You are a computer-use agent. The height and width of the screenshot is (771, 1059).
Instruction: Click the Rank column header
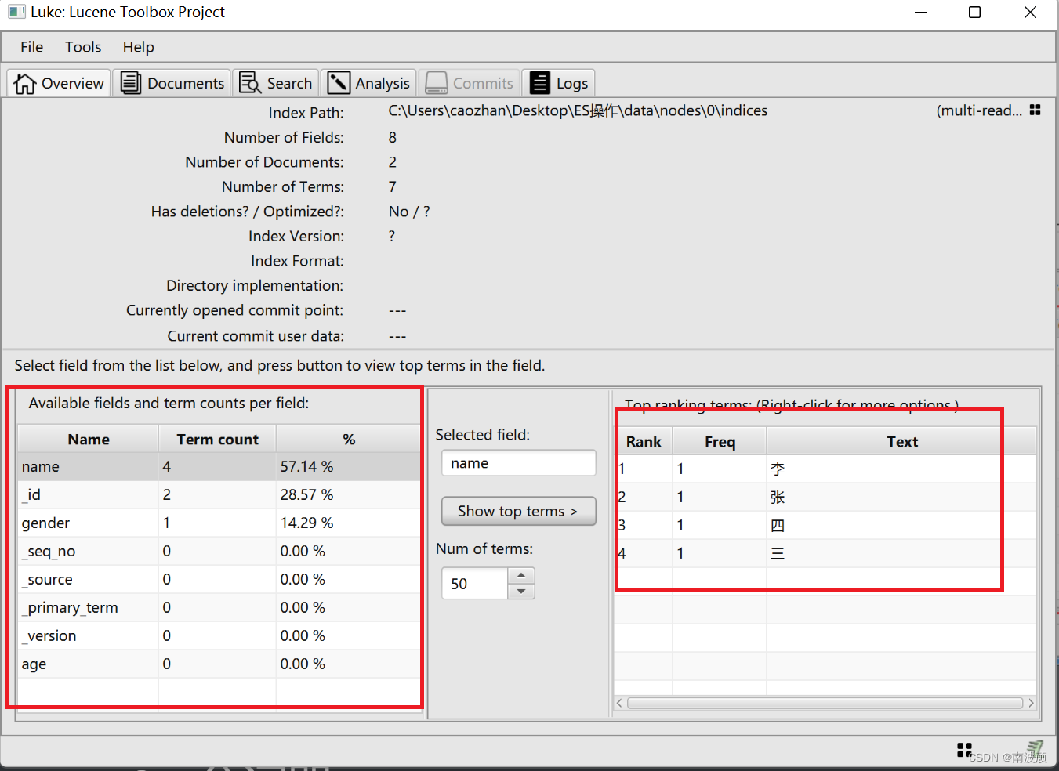[x=644, y=441]
